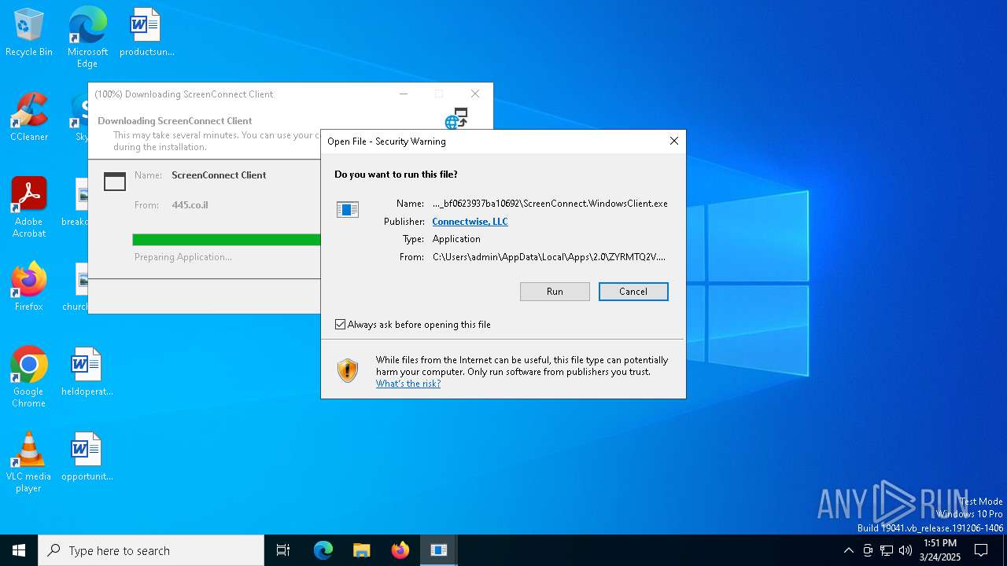
Task: Open Edge from the taskbar
Action: click(323, 550)
